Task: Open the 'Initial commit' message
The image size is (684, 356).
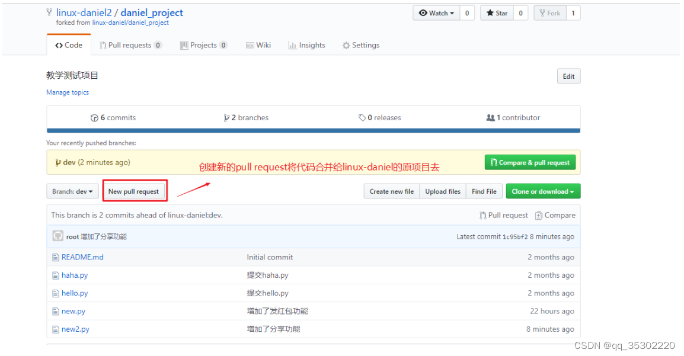Action: coord(270,257)
